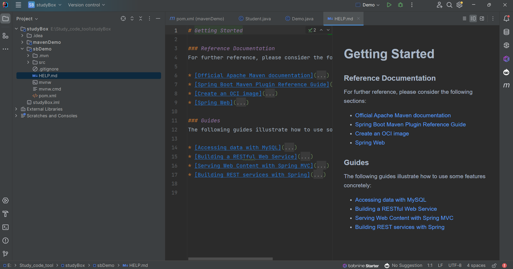Hide the Project tool window

pyautogui.click(x=158, y=18)
